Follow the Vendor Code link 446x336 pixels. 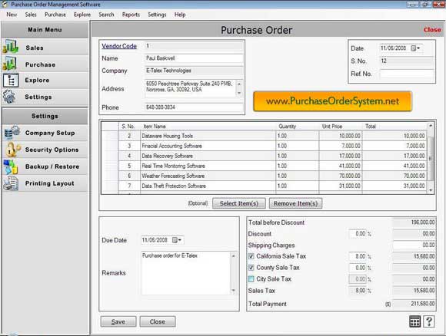(119, 46)
